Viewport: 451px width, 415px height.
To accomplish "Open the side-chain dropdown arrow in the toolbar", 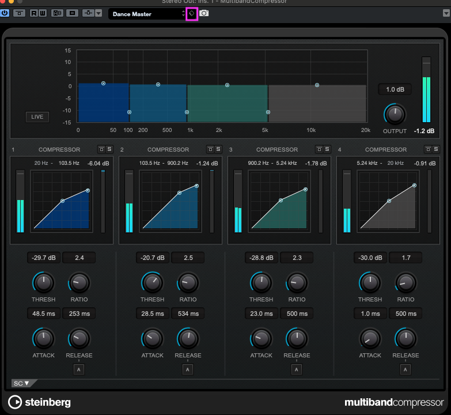I will click(x=98, y=13).
